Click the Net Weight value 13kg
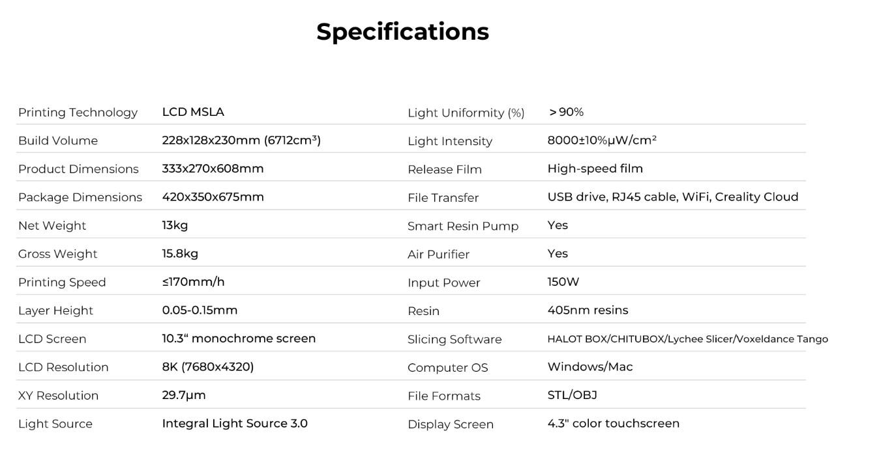894x455 pixels. [x=175, y=225]
